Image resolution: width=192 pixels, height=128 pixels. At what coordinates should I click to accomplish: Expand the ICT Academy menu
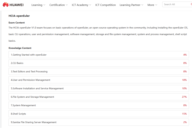point(82,5)
